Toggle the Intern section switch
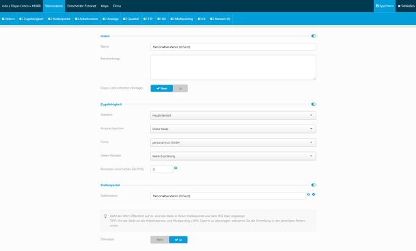The image size is (416, 251). click(x=313, y=37)
